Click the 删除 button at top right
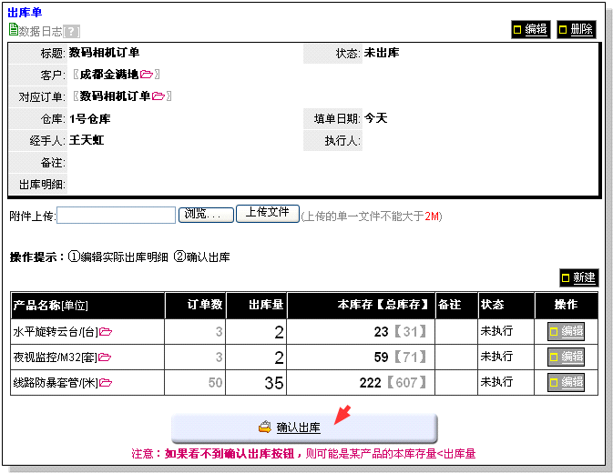The width and height of the screenshot is (613, 473). 576,29
